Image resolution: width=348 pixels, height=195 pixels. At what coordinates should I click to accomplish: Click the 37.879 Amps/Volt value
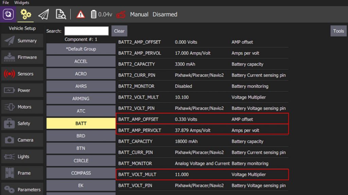tap(193, 130)
